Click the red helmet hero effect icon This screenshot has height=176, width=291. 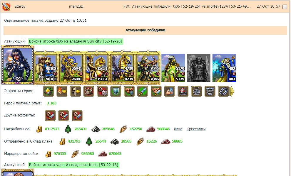[183, 91]
